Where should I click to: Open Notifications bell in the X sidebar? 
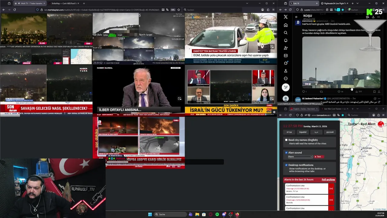(x=286, y=40)
